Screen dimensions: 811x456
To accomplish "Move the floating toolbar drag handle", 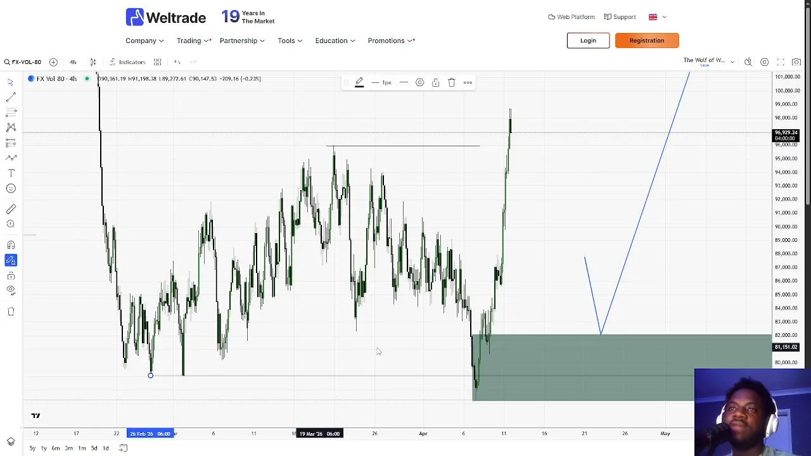I will [346, 82].
